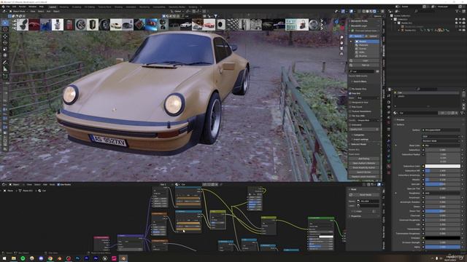Select Models asset type in list

tap(367, 41)
